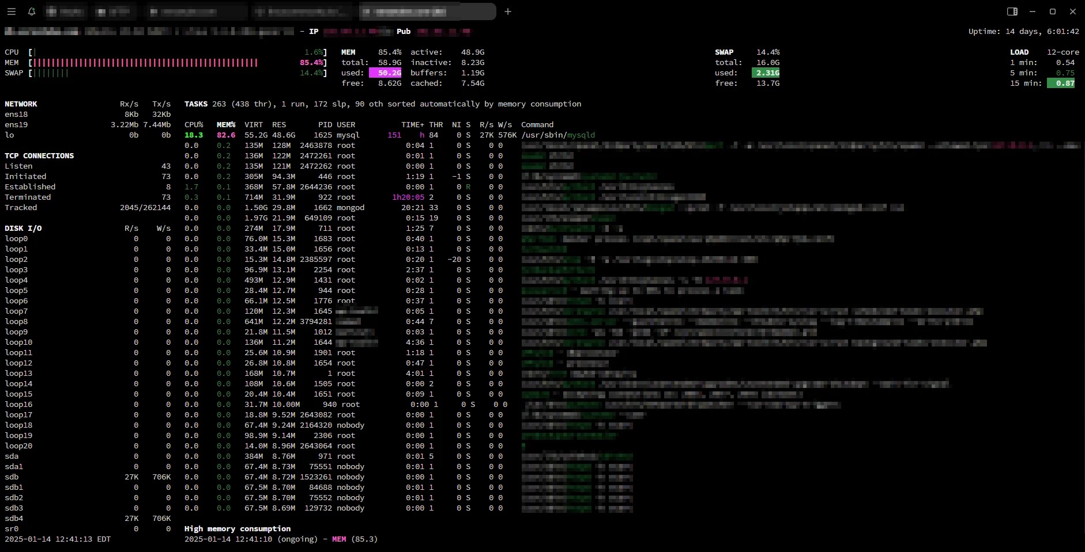Image resolution: width=1085 pixels, height=552 pixels.
Task: Click the NETWORK section header
Action: click(21, 104)
